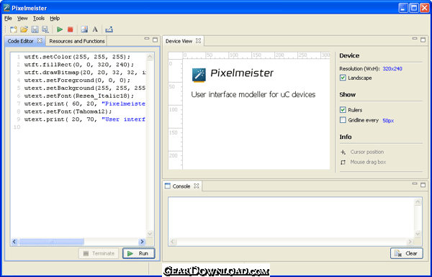Minimize the Code Editor panel
The image size is (432, 277).
pos(147,39)
